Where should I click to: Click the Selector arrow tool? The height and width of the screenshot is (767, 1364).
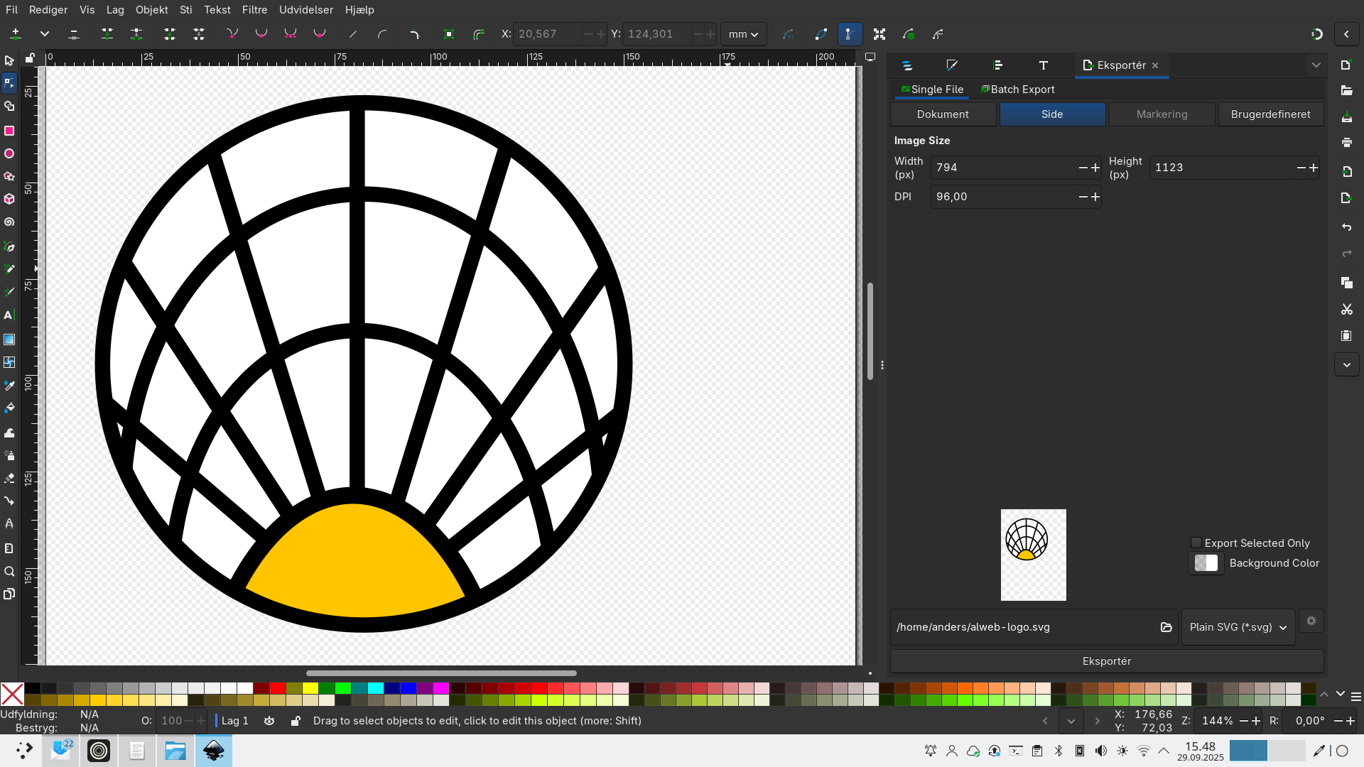pos(9,61)
